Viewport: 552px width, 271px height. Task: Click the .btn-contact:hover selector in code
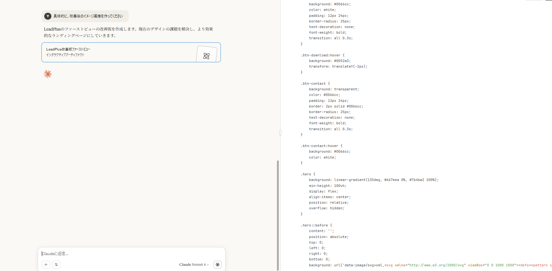click(x=321, y=146)
